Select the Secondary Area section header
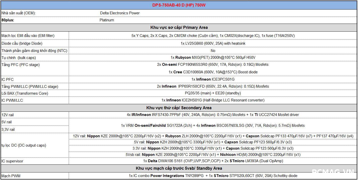The width and height of the screenshot is (358, 180). click(179, 108)
